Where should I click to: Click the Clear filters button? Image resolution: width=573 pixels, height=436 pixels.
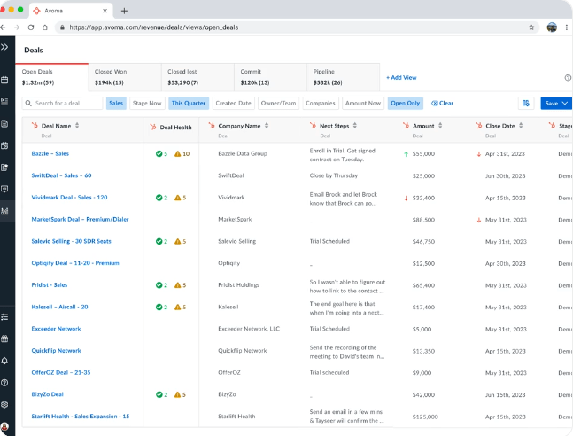pos(442,103)
